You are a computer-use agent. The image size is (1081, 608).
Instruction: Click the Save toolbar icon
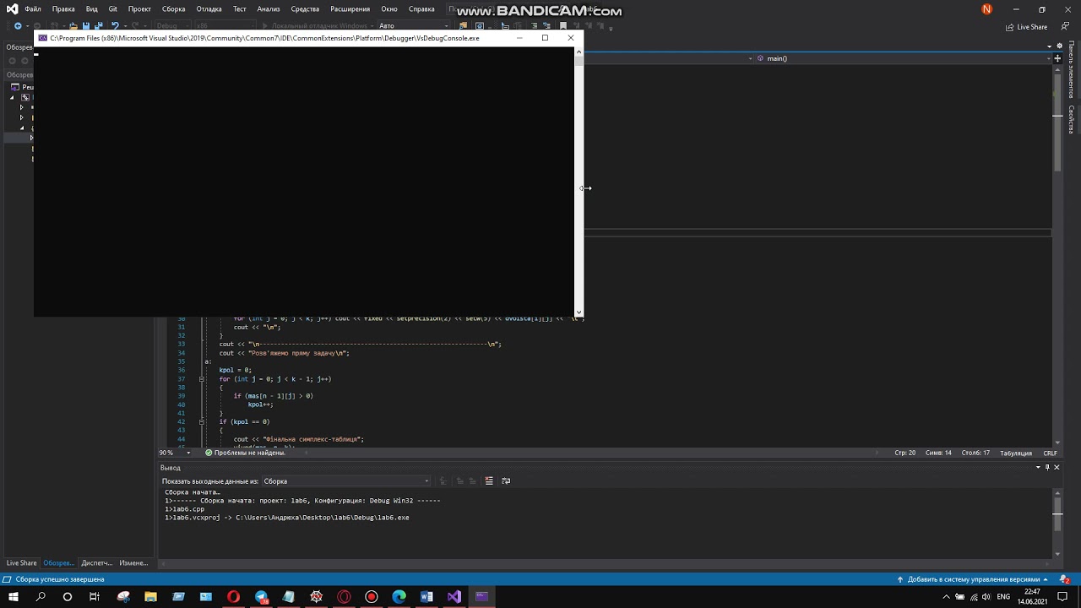(x=86, y=26)
